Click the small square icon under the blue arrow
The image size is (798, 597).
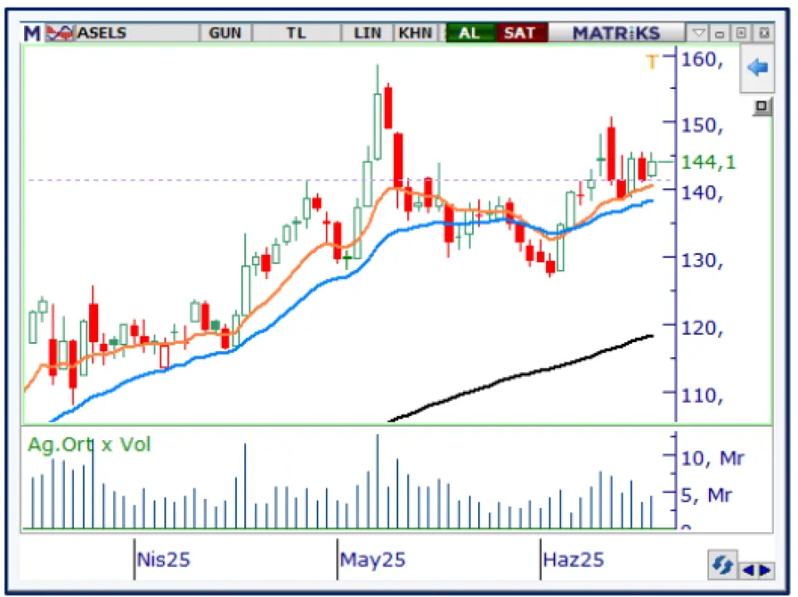pos(762,106)
